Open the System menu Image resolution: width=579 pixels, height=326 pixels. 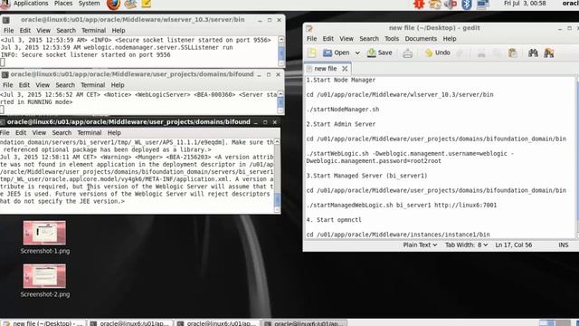89,4
